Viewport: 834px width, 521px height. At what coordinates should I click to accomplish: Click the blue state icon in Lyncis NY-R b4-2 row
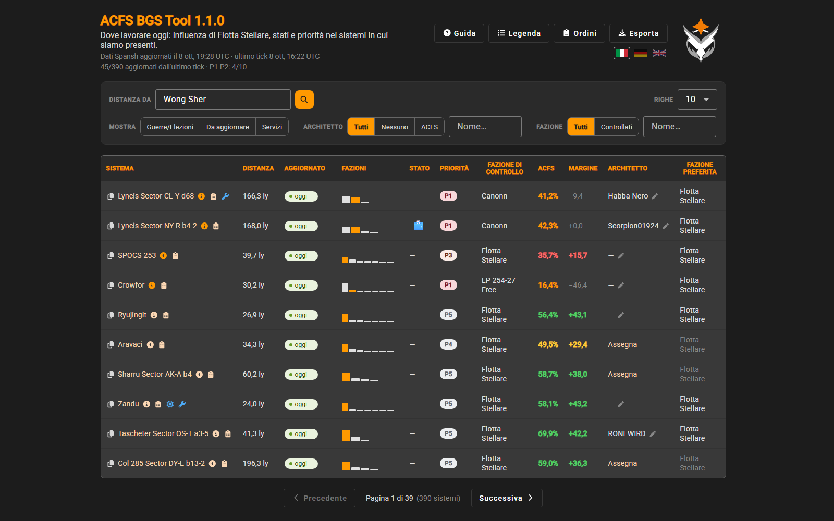[418, 226]
